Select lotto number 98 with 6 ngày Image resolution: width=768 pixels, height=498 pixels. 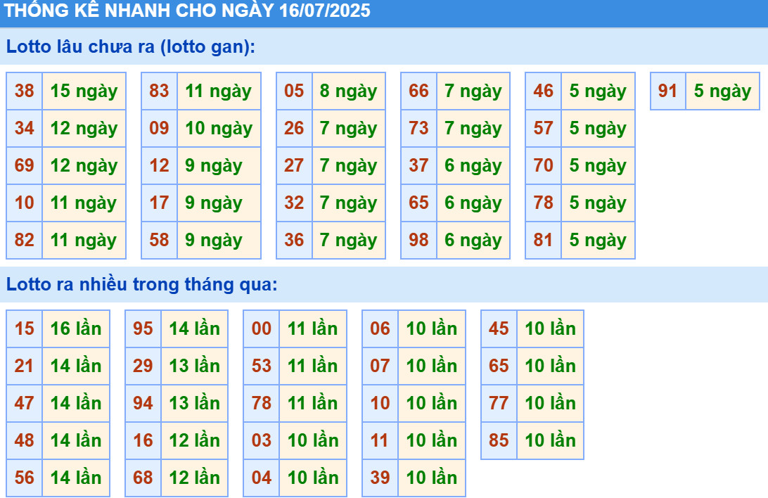418,241
